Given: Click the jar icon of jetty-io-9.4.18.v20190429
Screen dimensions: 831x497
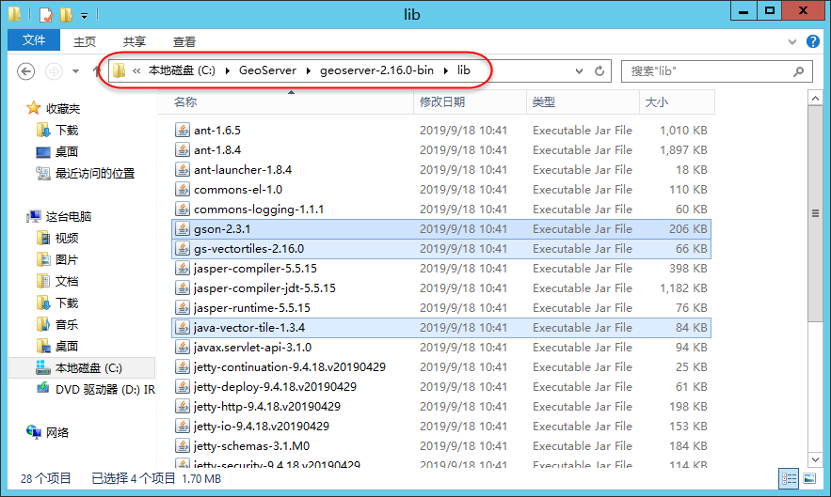Looking at the screenshot, I should click(x=183, y=427).
